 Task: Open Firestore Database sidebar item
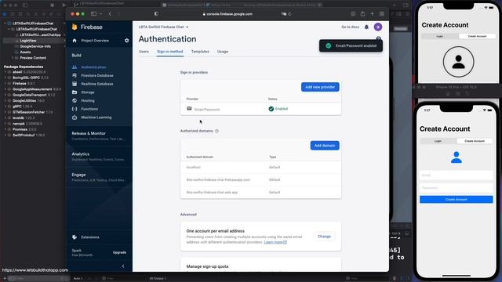coord(97,75)
